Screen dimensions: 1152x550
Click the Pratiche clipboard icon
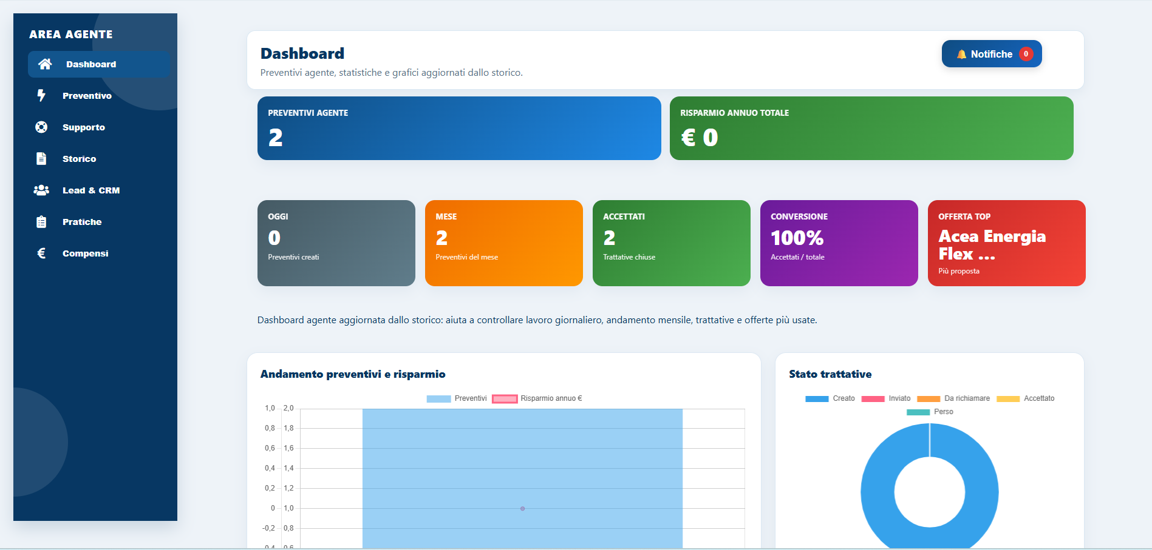click(41, 222)
